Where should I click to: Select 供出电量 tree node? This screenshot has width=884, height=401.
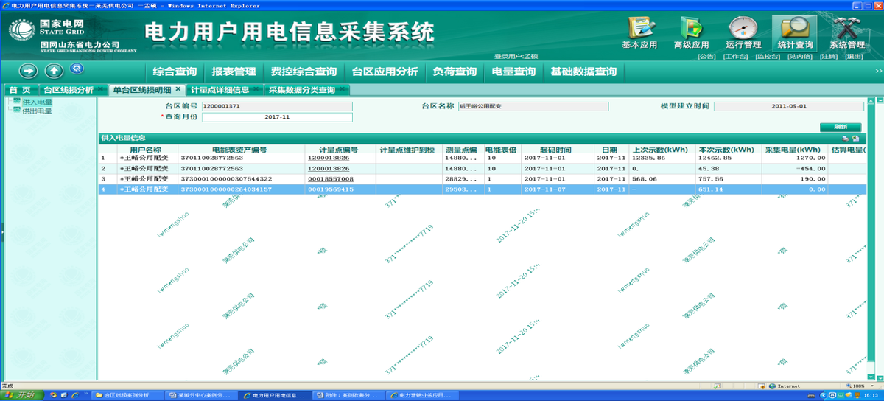[x=37, y=111]
